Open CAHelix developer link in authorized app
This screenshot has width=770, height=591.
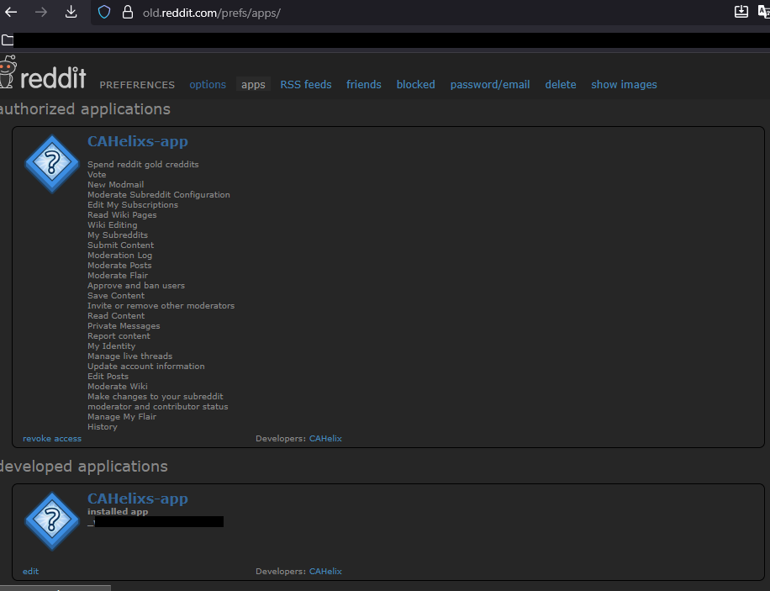(x=325, y=439)
